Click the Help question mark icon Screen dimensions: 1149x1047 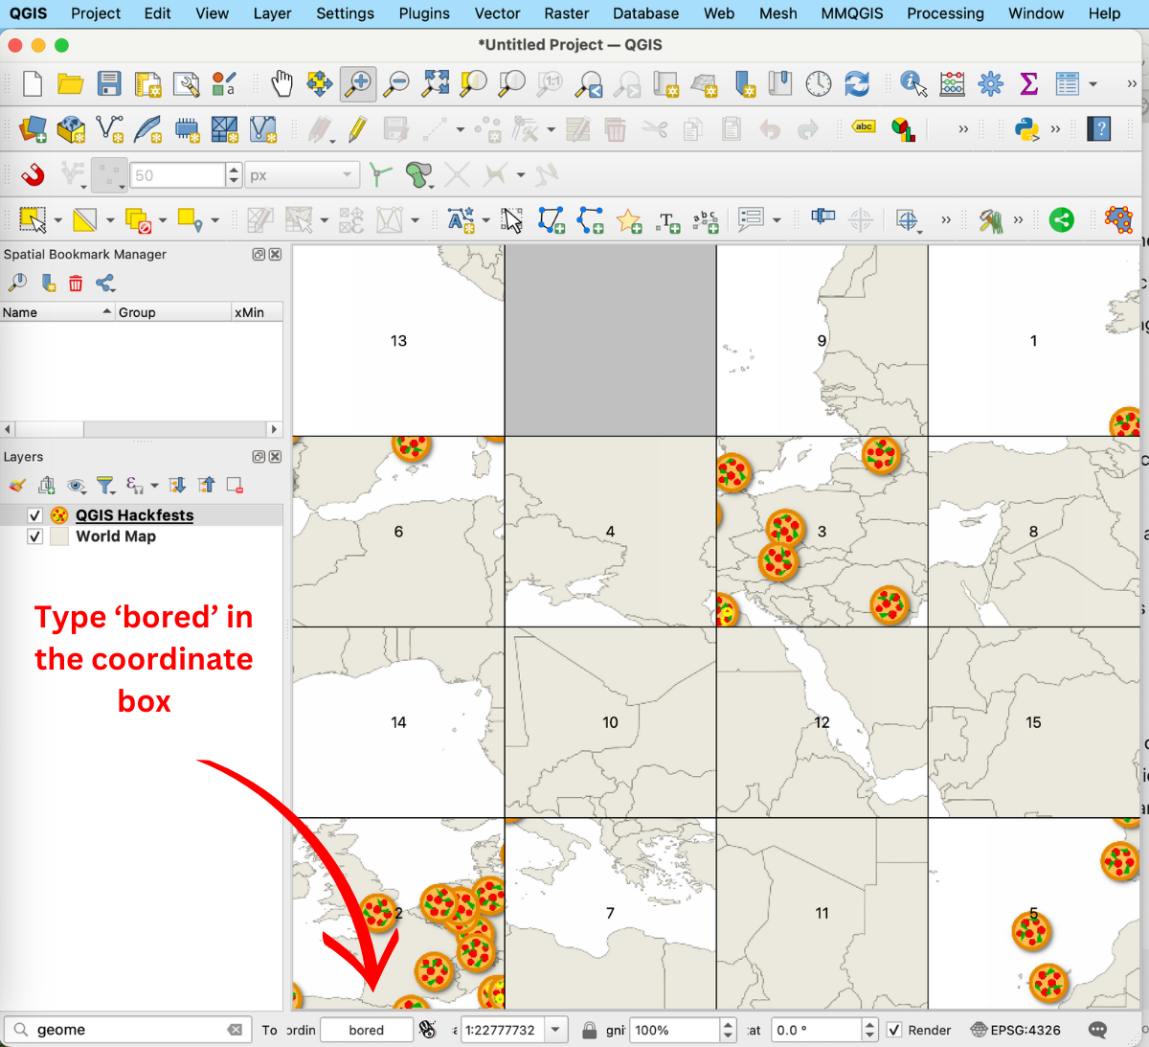(x=1099, y=128)
